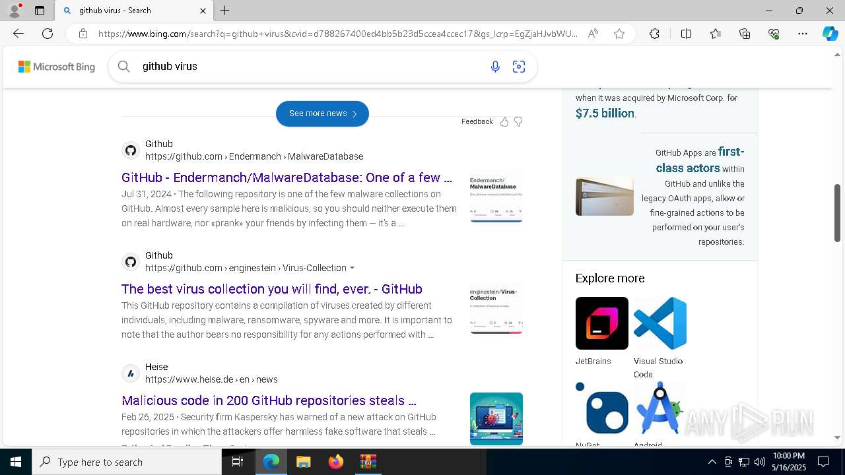Screen dimensions: 845x475
Task: Open Virus-Collection result thumbnail
Action: [496, 307]
